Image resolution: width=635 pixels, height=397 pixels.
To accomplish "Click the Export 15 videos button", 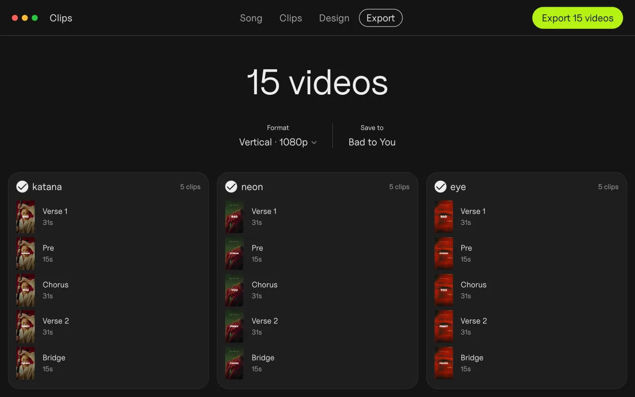I will (x=577, y=18).
